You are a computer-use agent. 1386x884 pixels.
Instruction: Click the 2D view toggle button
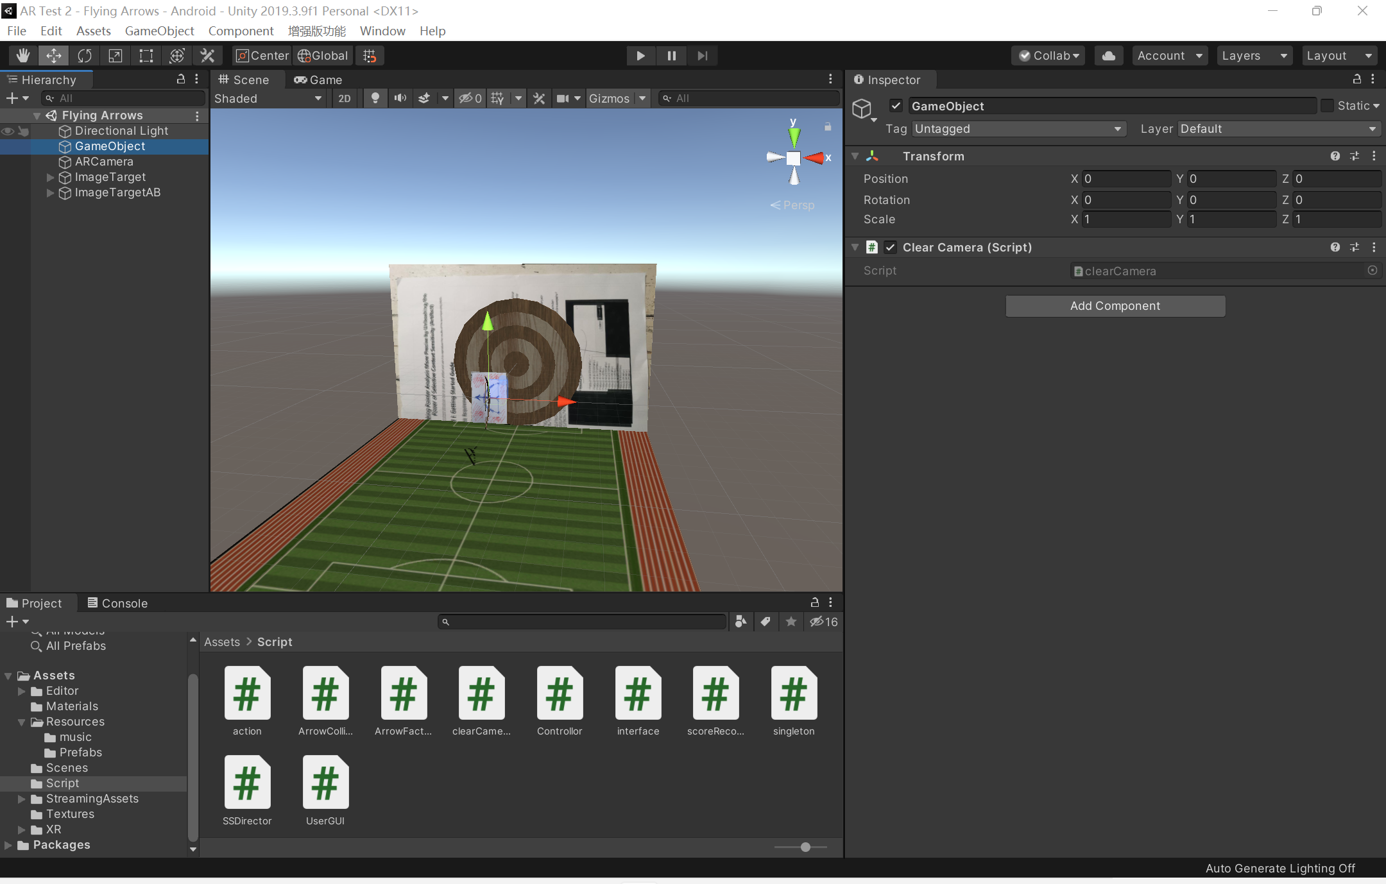pyautogui.click(x=343, y=97)
